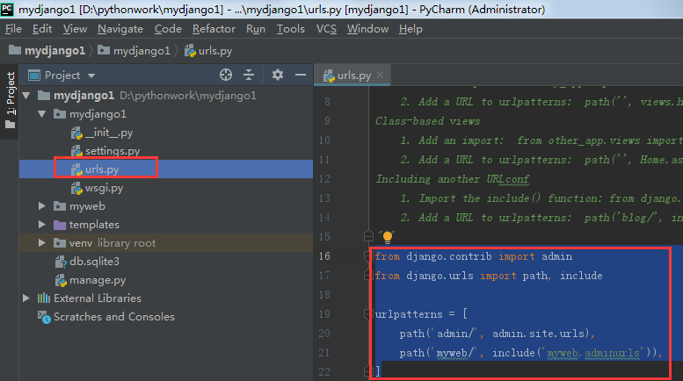The height and width of the screenshot is (381, 683).
Task: Toggle urlpatterns fold marker on line 19
Action: (x=367, y=314)
